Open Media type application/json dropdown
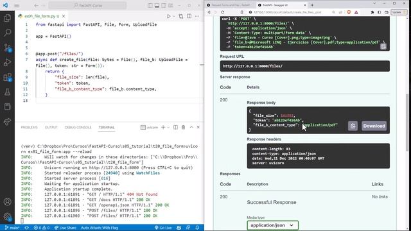The image size is (411, 231). tap(272, 225)
